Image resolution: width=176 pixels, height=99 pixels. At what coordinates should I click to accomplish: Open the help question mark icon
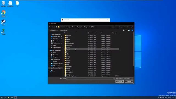(132, 30)
